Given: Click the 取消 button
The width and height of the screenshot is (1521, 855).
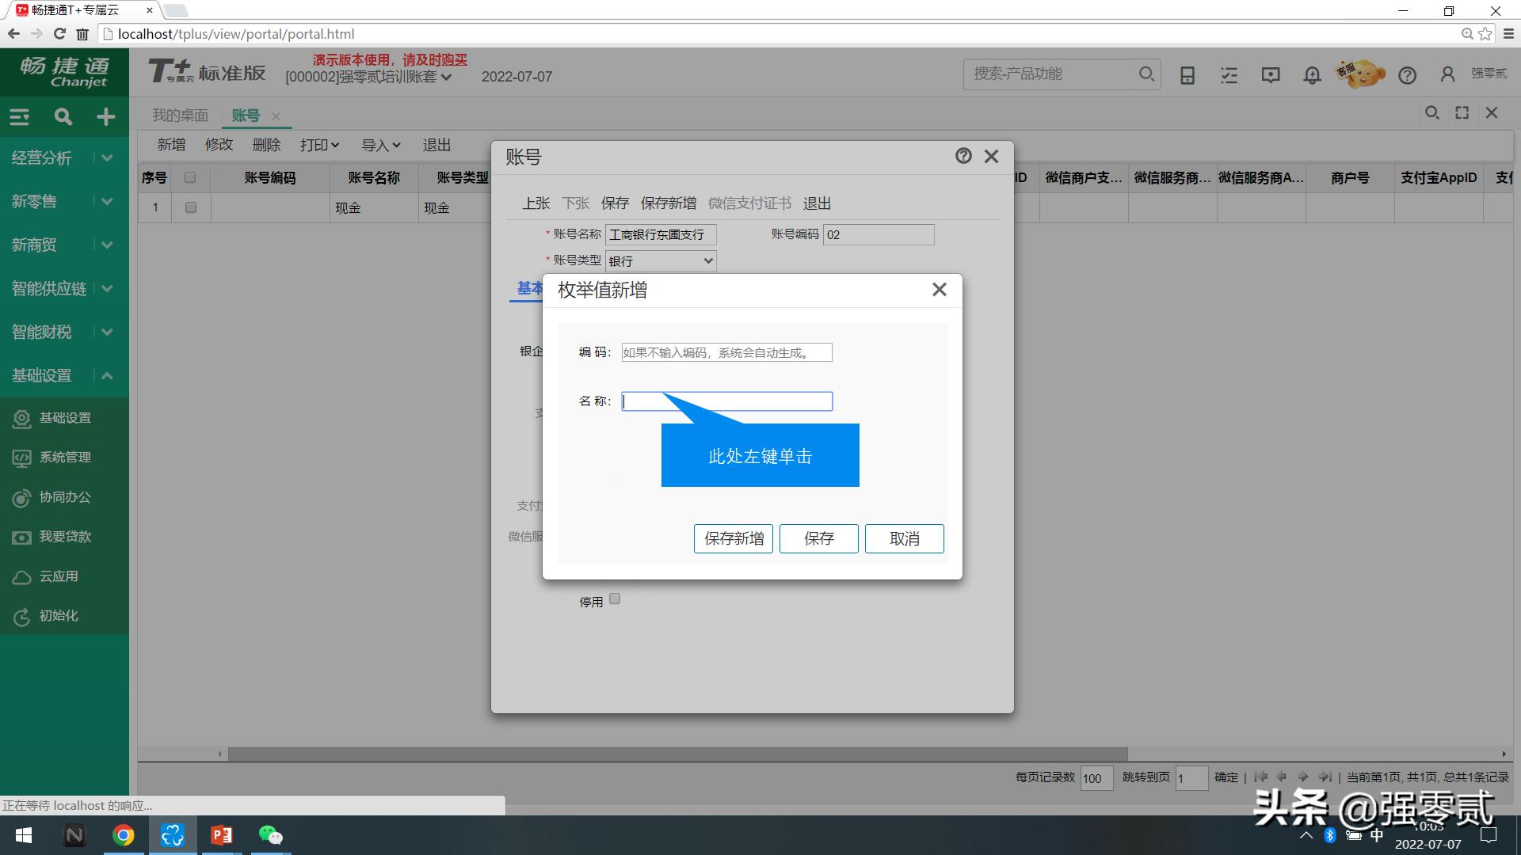Looking at the screenshot, I should coord(904,538).
